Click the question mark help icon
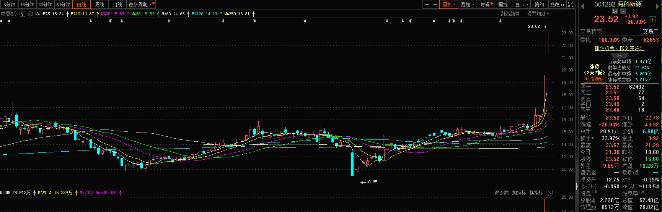This screenshot has width=662, height=212. (22, 14)
